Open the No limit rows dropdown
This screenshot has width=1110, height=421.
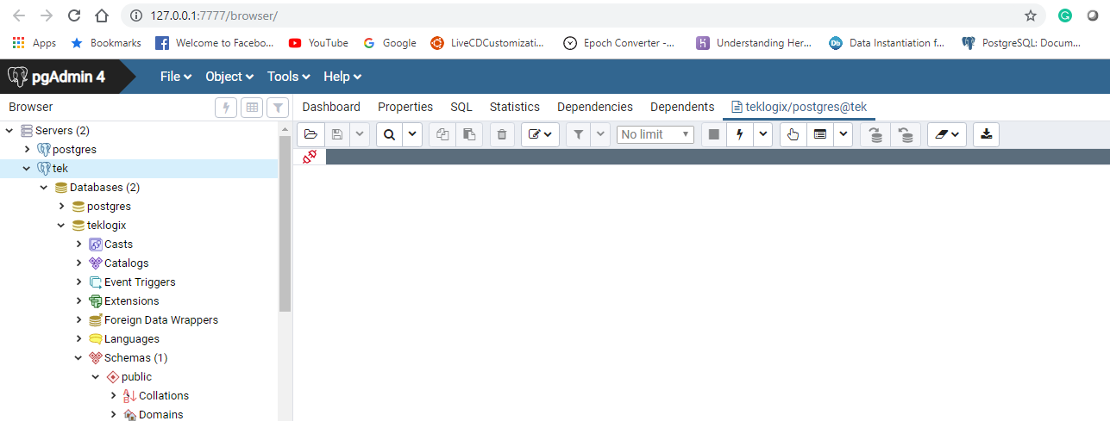coord(655,134)
